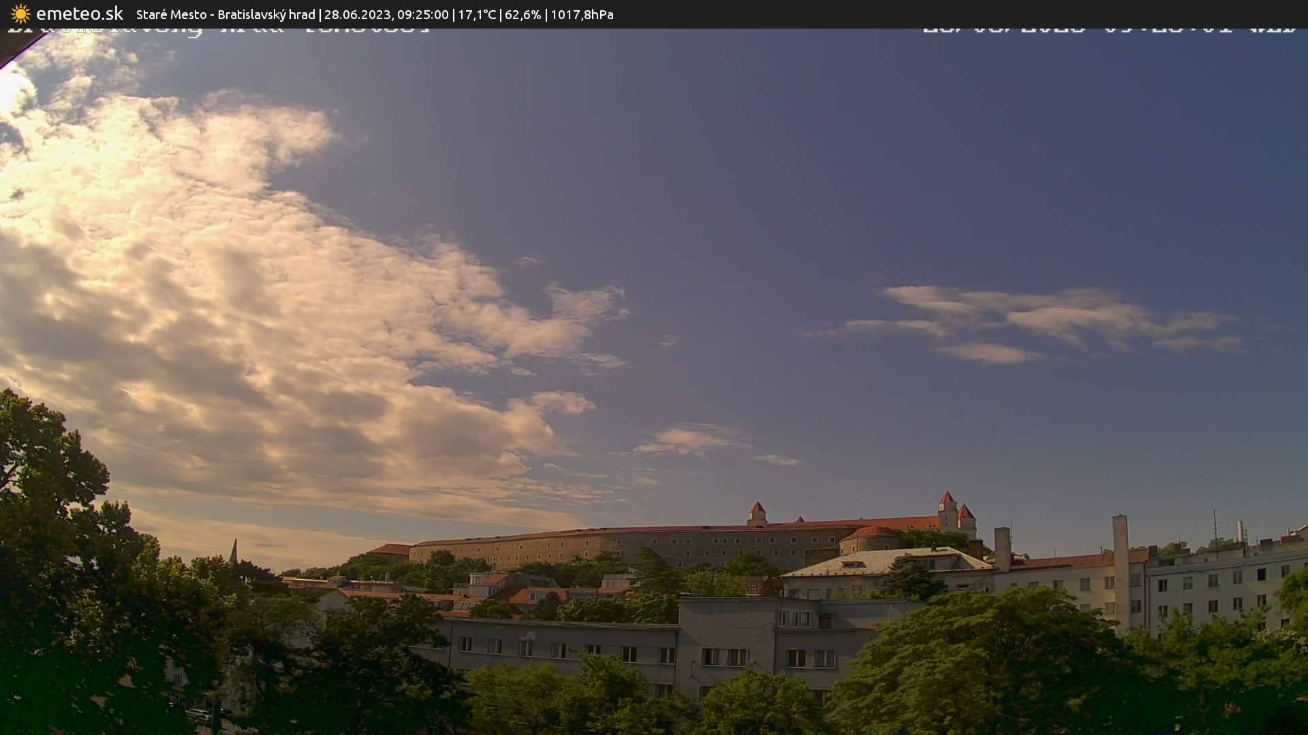This screenshot has width=1308, height=735.
Task: Open the emeteo.sk homepage link
Action: click(x=77, y=14)
